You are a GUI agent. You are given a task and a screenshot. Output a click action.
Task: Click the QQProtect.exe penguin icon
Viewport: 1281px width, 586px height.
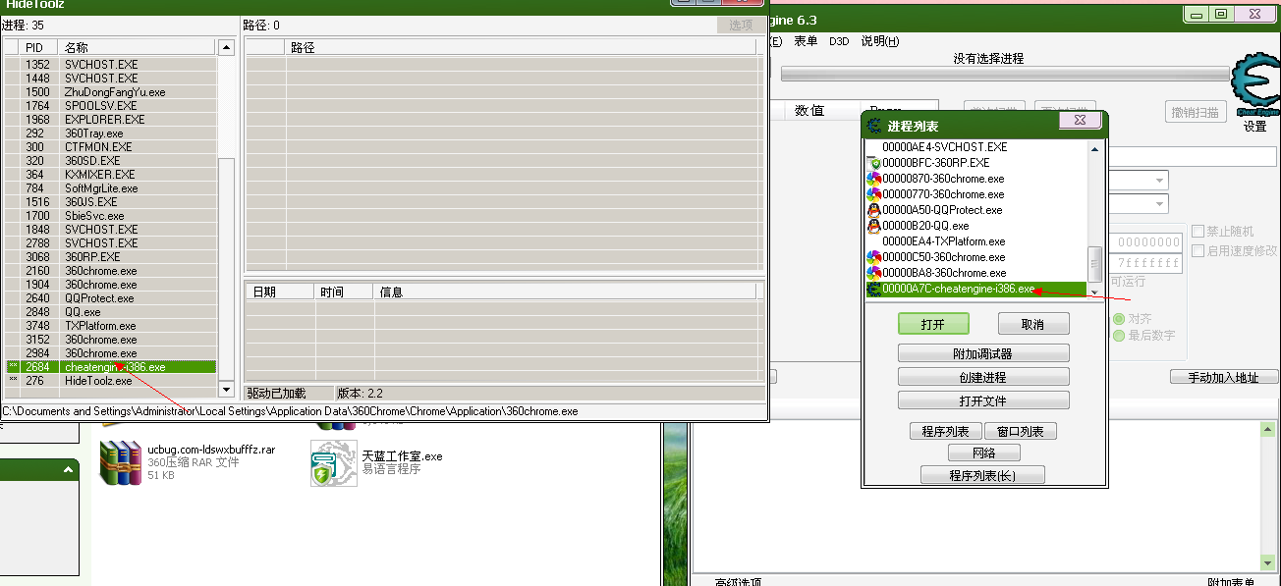coord(873,210)
